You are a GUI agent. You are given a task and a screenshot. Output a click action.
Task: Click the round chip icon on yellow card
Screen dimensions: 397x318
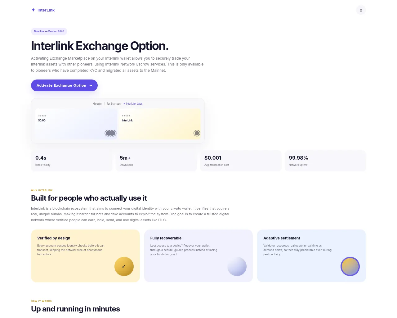point(197,133)
